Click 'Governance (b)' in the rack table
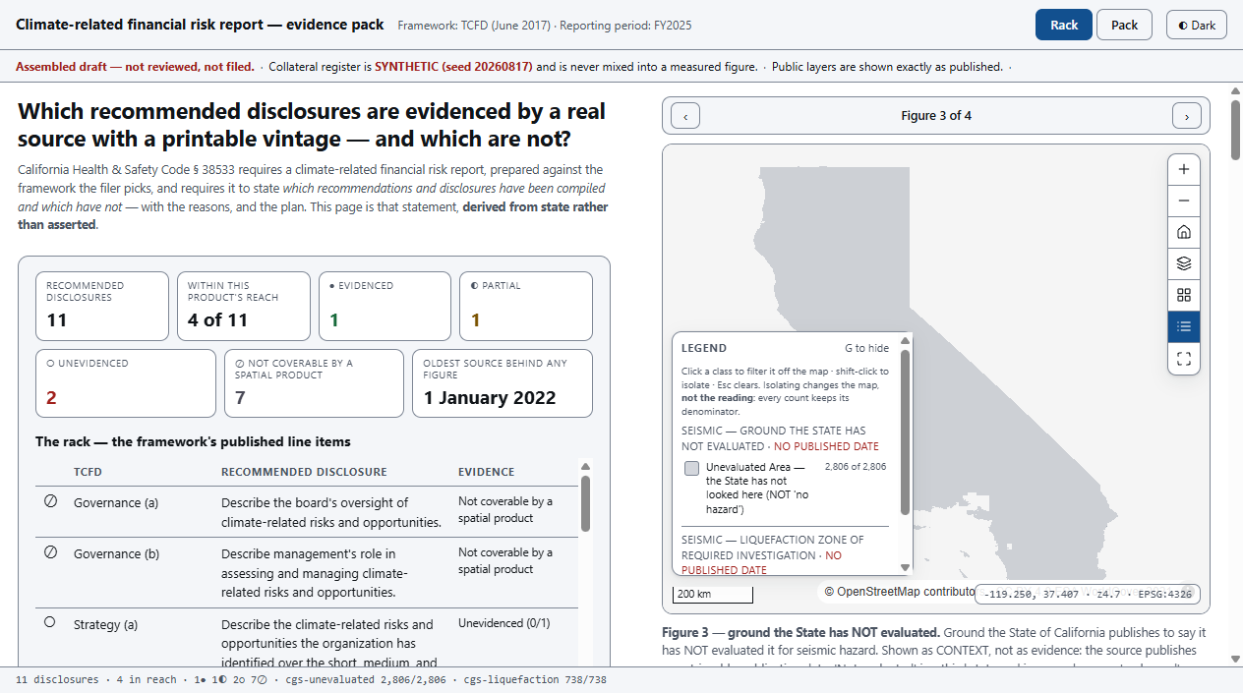 (116, 553)
